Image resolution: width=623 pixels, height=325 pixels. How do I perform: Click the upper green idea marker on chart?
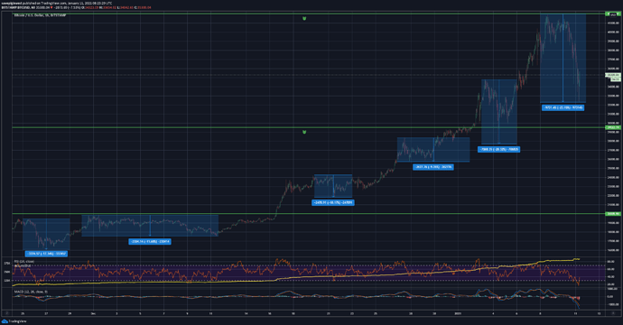click(304, 18)
